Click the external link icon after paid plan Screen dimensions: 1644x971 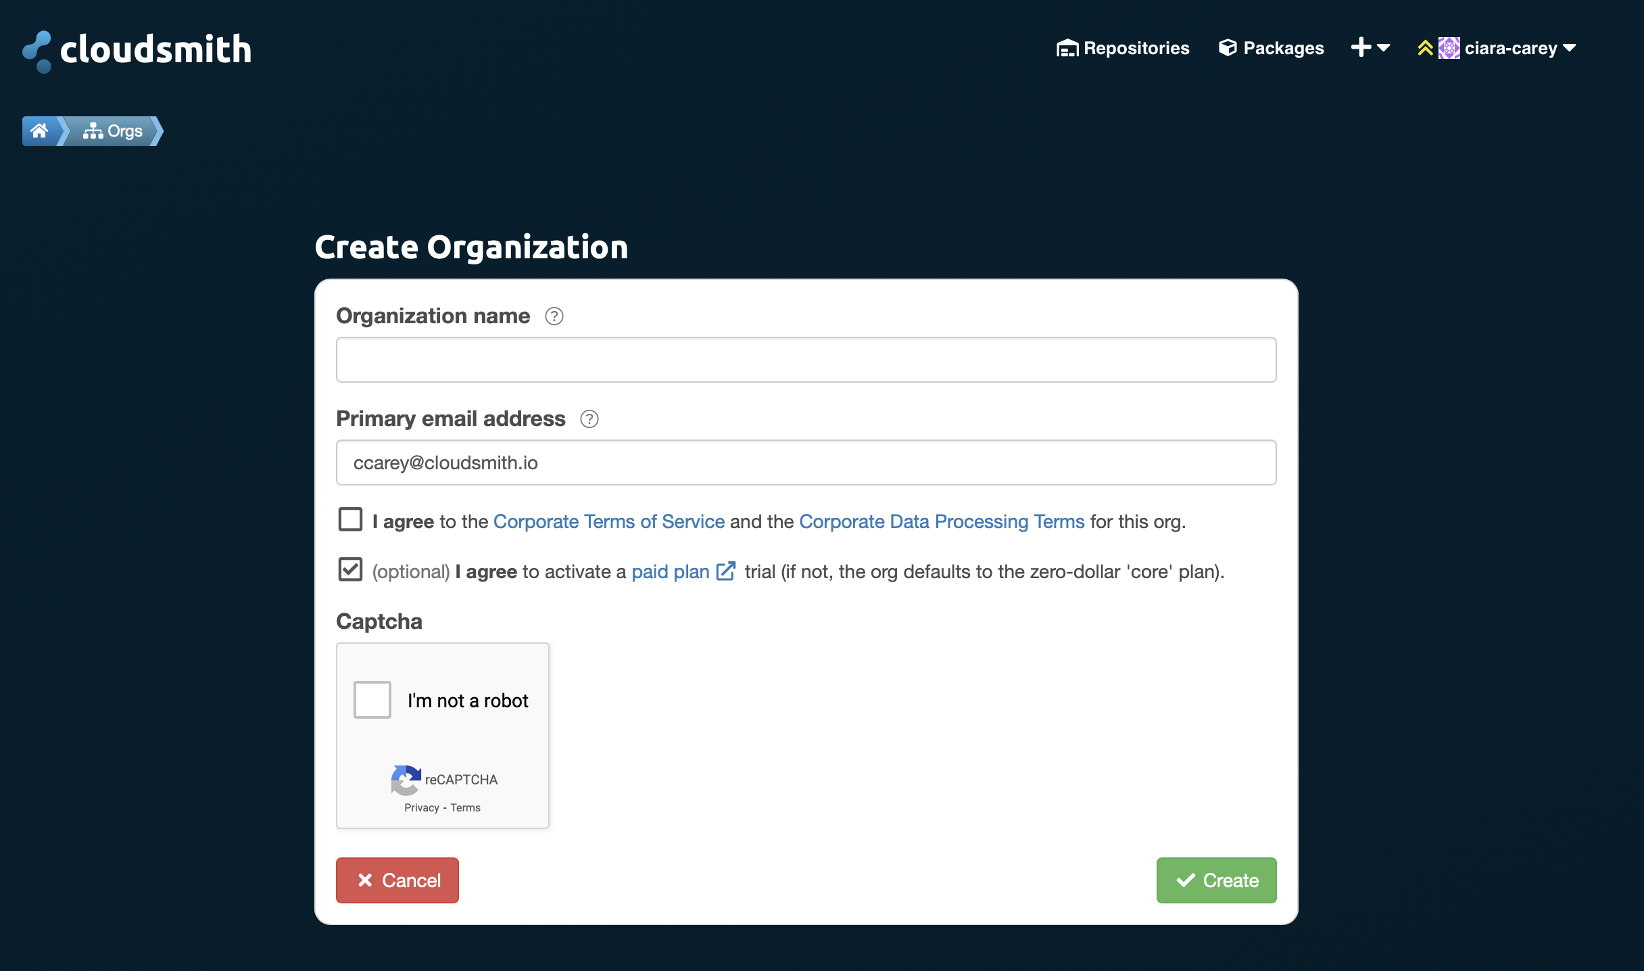(726, 571)
